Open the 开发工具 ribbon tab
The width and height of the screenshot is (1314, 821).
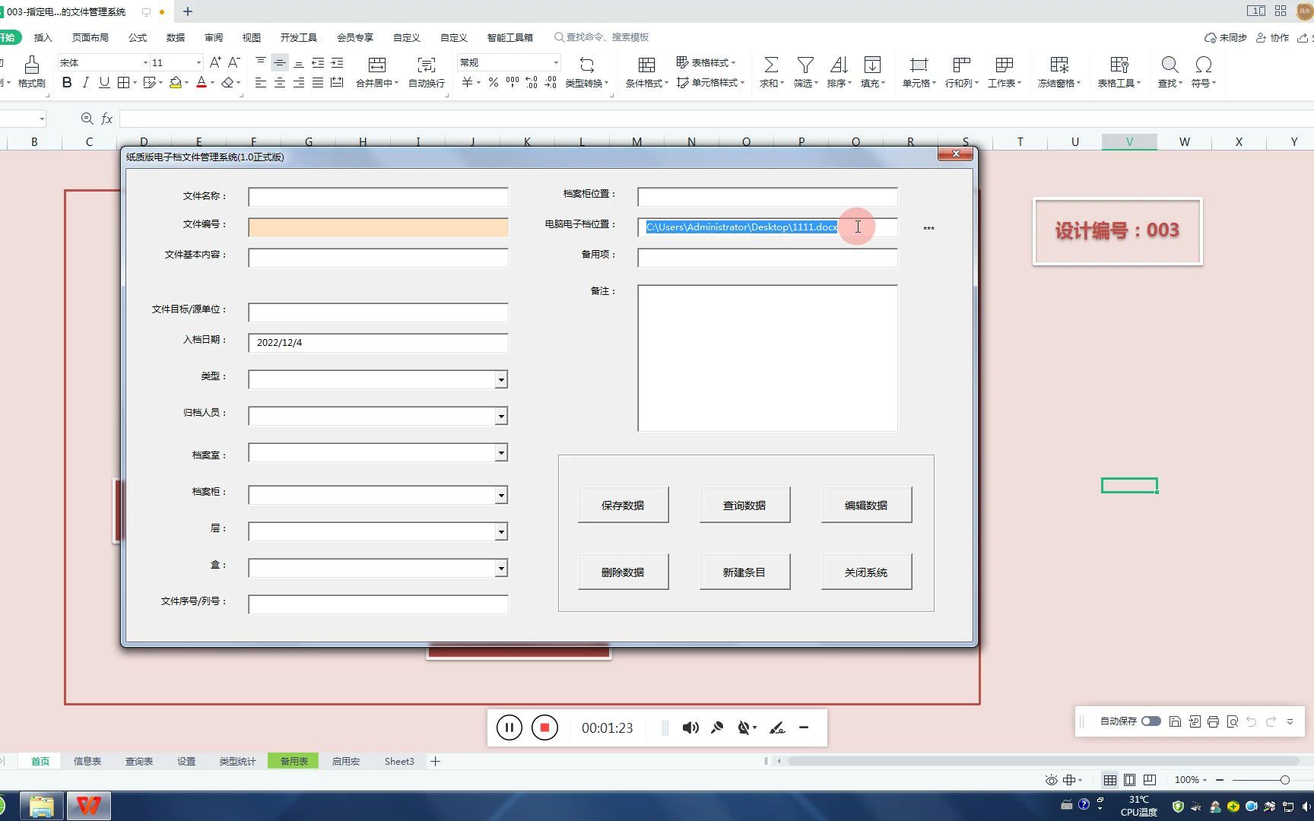pyautogui.click(x=299, y=37)
